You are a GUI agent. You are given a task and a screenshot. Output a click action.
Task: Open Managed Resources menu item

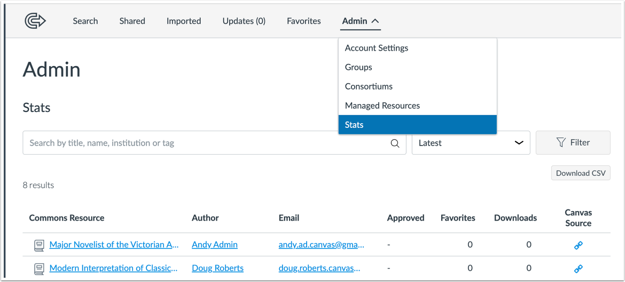click(x=382, y=106)
